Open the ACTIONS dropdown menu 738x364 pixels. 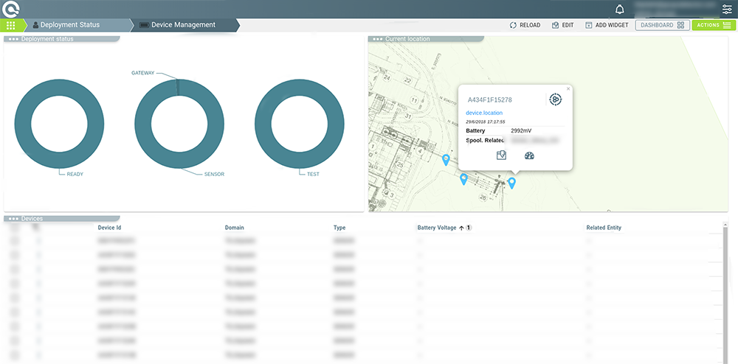coord(714,25)
